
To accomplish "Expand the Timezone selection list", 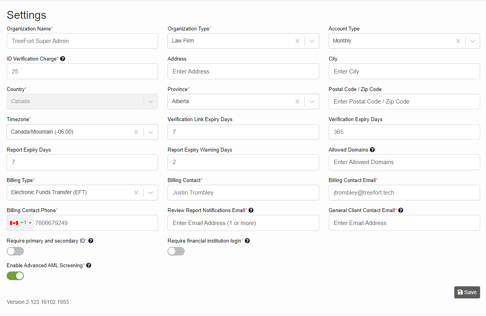I will pos(151,132).
